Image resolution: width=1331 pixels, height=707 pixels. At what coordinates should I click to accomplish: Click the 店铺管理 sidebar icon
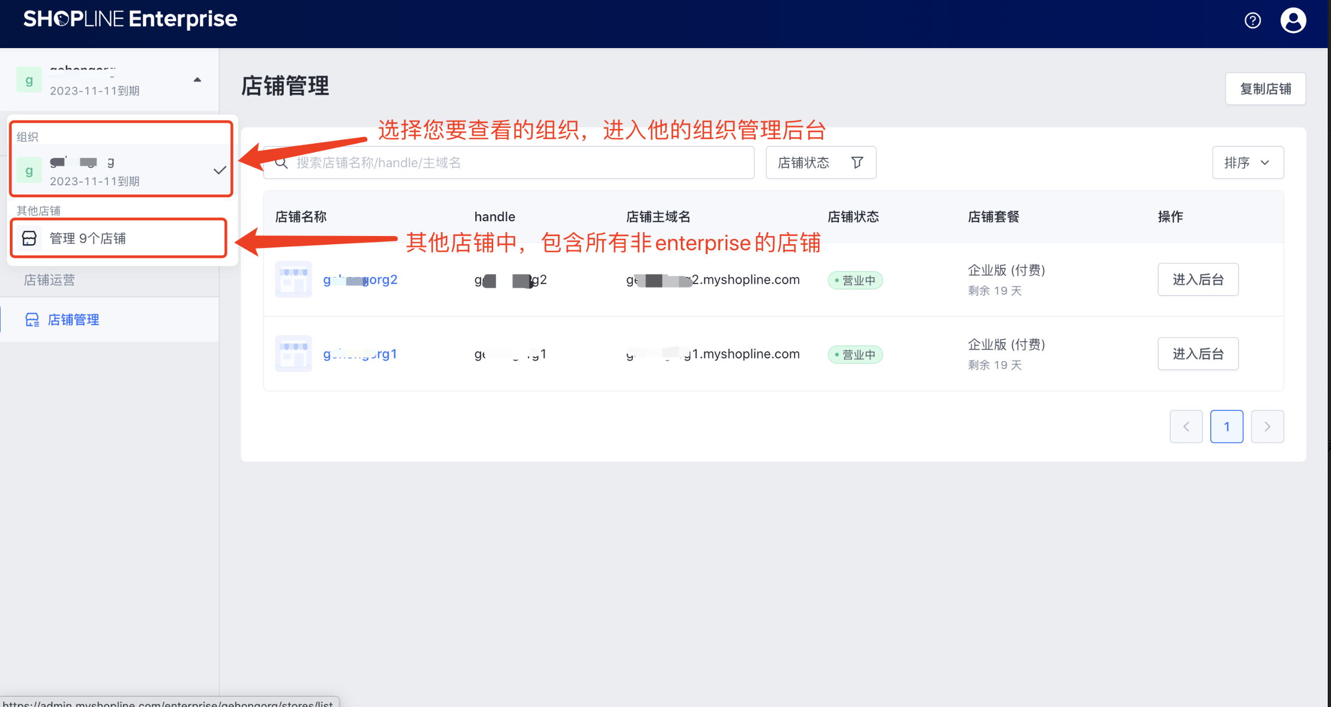pos(32,320)
